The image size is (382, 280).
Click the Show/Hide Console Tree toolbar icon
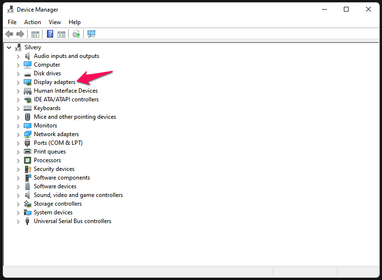(35, 34)
